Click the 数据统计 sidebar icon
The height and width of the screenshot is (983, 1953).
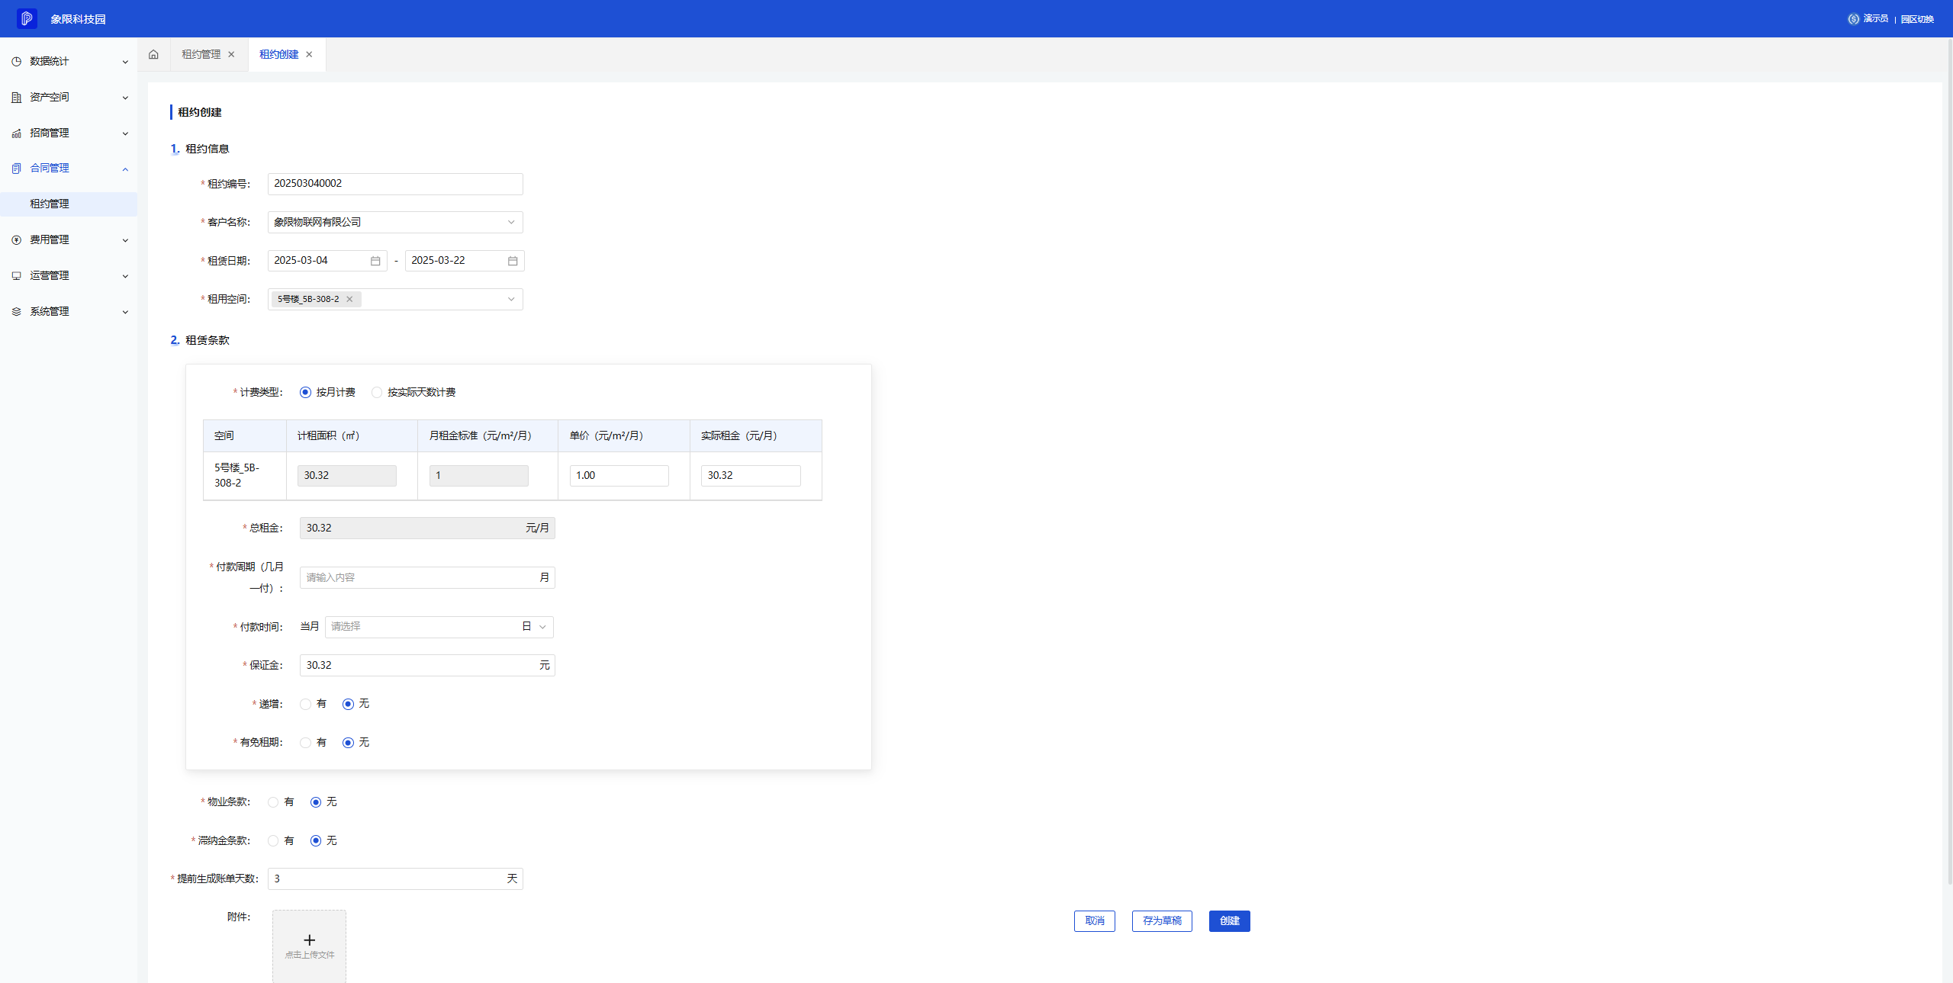click(x=16, y=62)
